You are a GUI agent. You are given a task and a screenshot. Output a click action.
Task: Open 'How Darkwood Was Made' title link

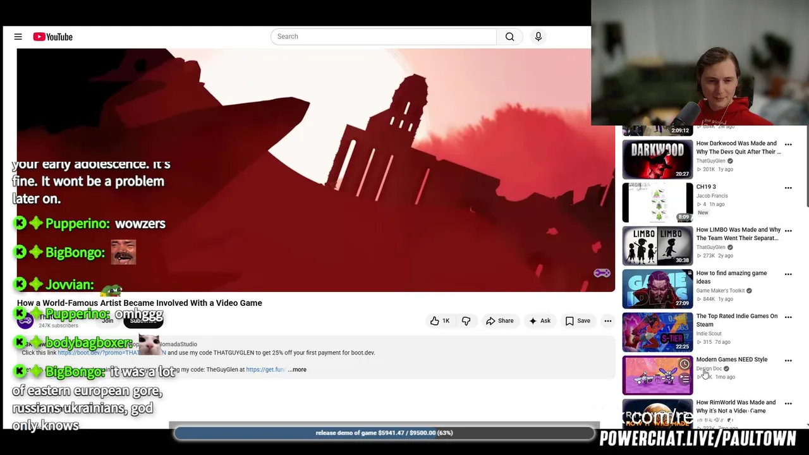(738, 148)
